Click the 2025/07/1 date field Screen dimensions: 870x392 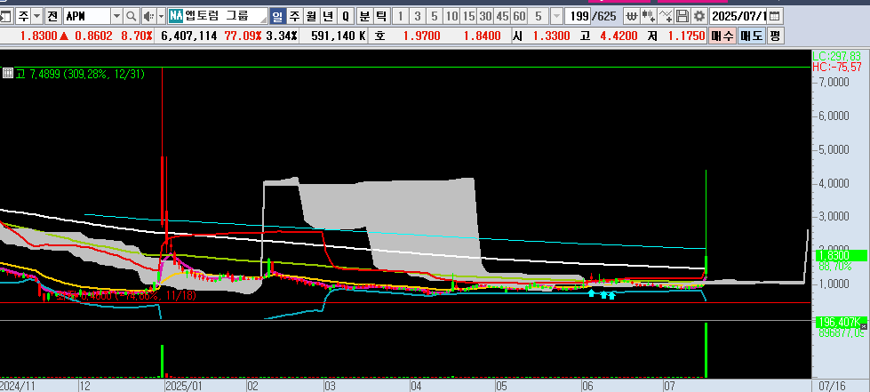739,16
